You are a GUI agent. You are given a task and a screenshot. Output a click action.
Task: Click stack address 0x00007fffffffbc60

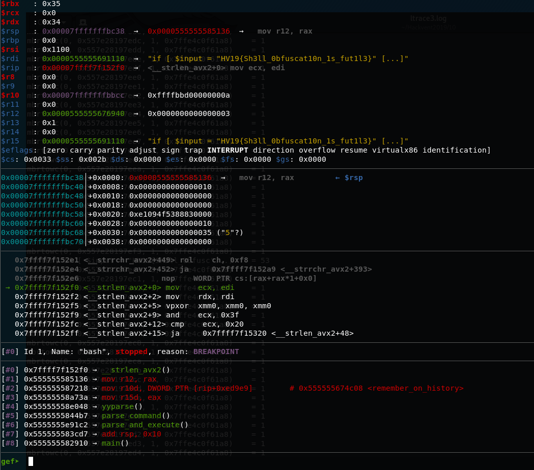(x=42, y=224)
